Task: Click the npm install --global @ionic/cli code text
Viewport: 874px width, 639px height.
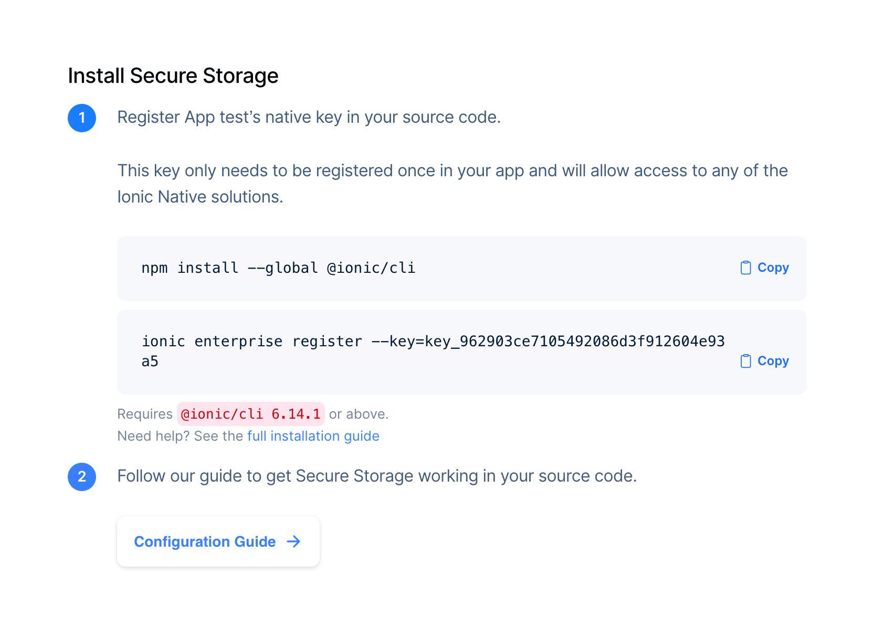Action: (x=278, y=268)
